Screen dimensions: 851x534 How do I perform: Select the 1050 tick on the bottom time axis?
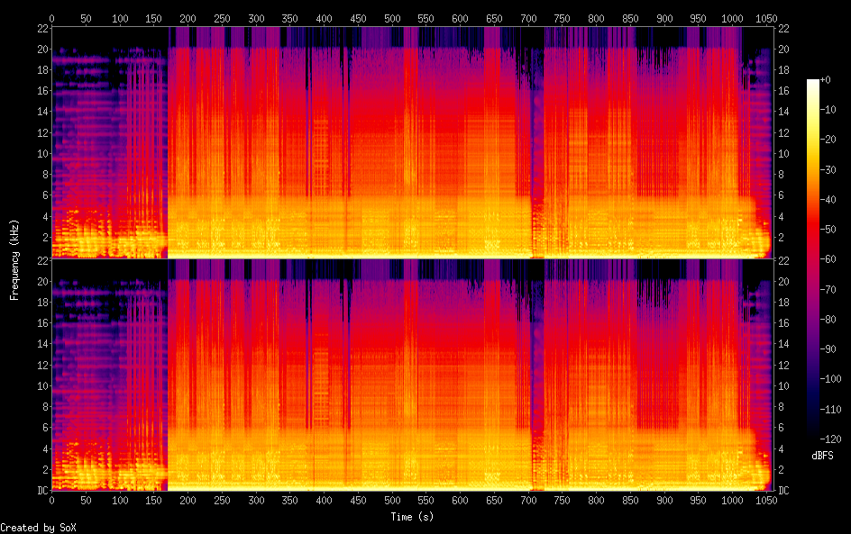[x=766, y=501]
